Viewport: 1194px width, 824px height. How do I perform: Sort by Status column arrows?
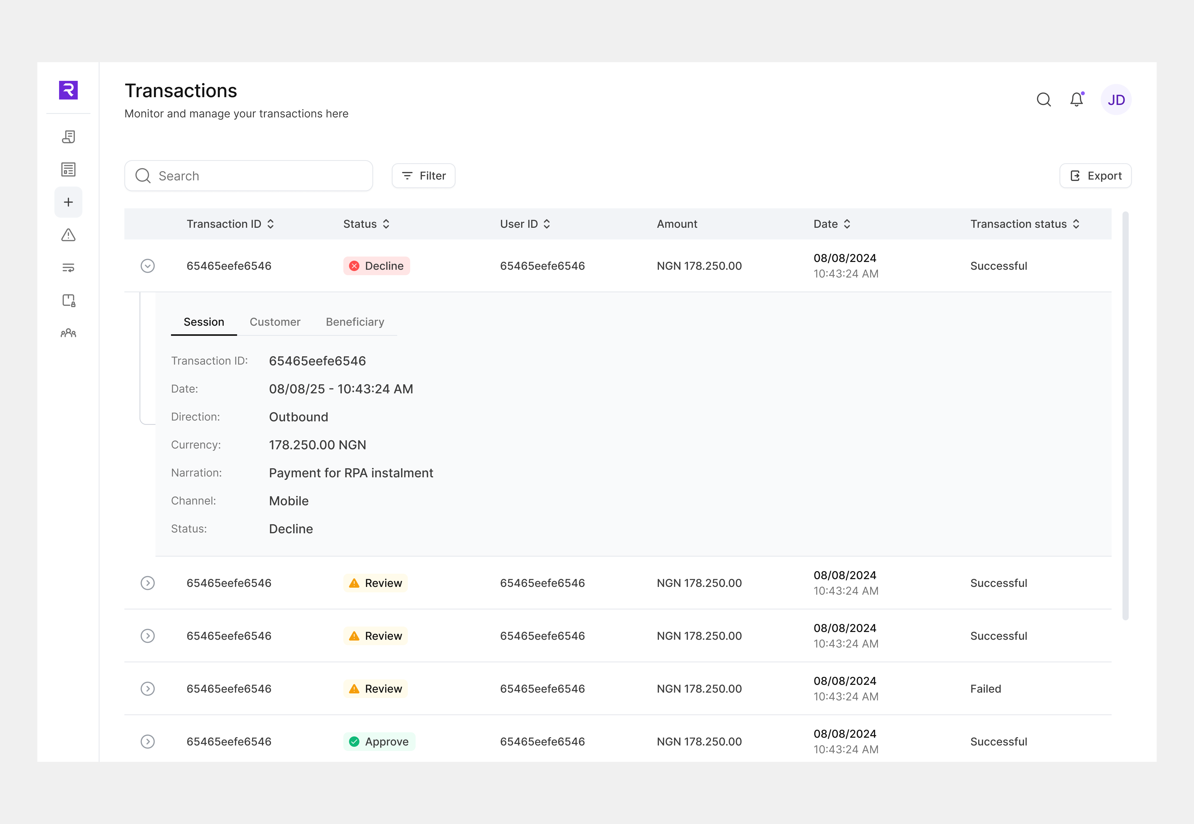[x=386, y=224]
